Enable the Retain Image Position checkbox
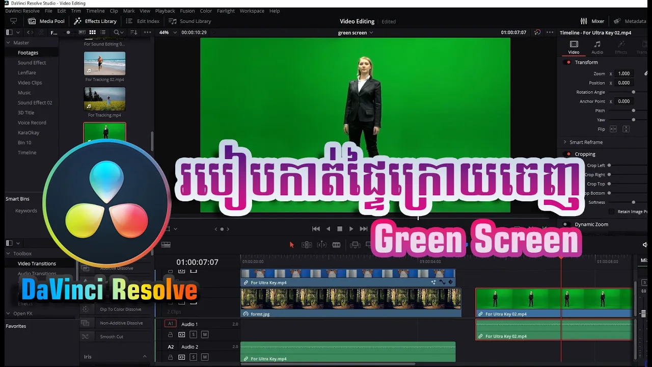The width and height of the screenshot is (652, 367). tap(612, 212)
